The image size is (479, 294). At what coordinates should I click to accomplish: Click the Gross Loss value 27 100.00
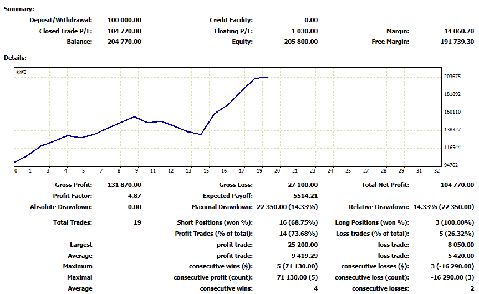click(303, 185)
